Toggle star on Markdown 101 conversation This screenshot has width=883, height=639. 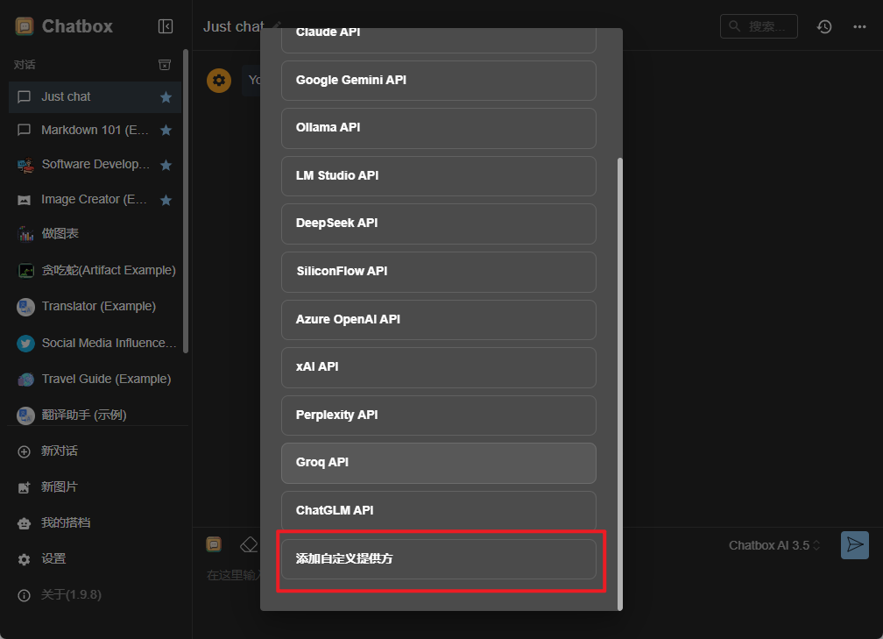(166, 130)
